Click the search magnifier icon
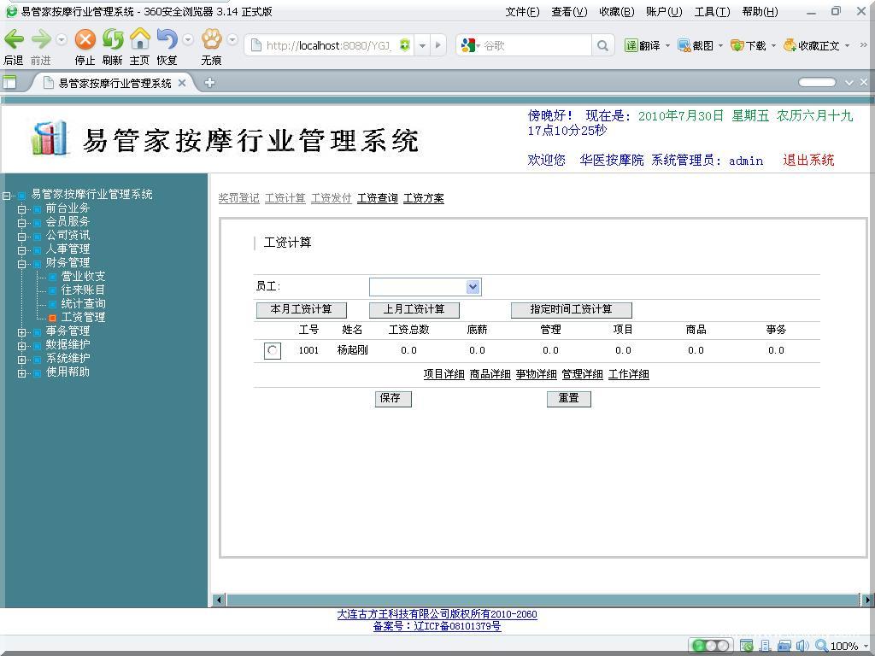The image size is (875, 656). pyautogui.click(x=602, y=45)
